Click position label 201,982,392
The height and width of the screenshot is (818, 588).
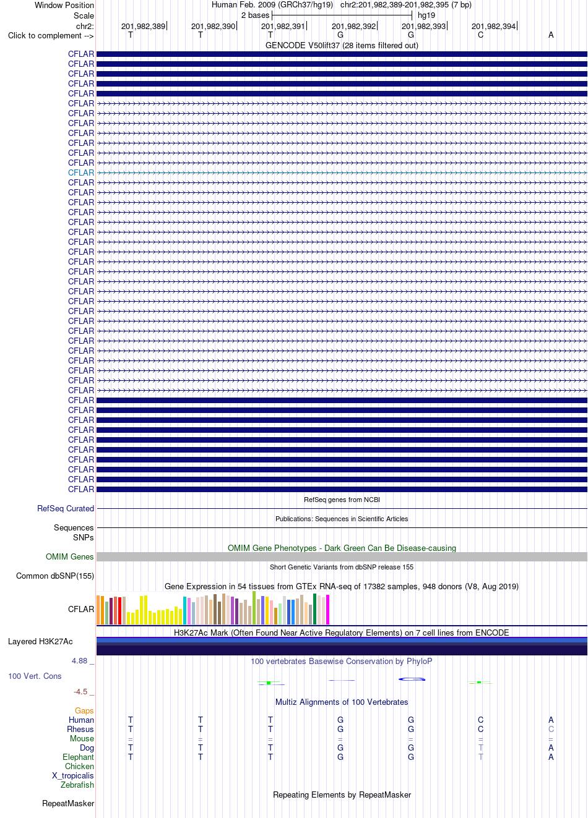(354, 26)
